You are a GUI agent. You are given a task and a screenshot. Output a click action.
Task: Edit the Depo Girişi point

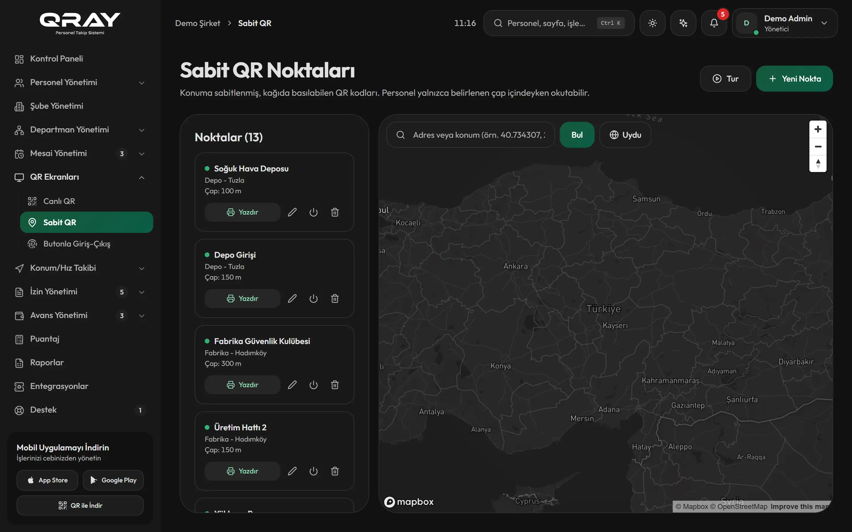(x=292, y=299)
